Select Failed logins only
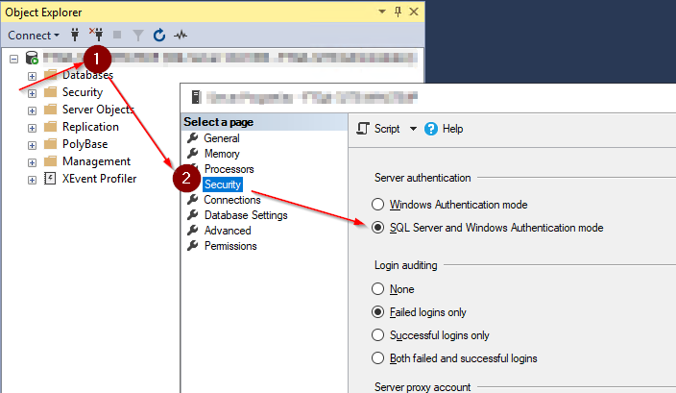 point(419,312)
